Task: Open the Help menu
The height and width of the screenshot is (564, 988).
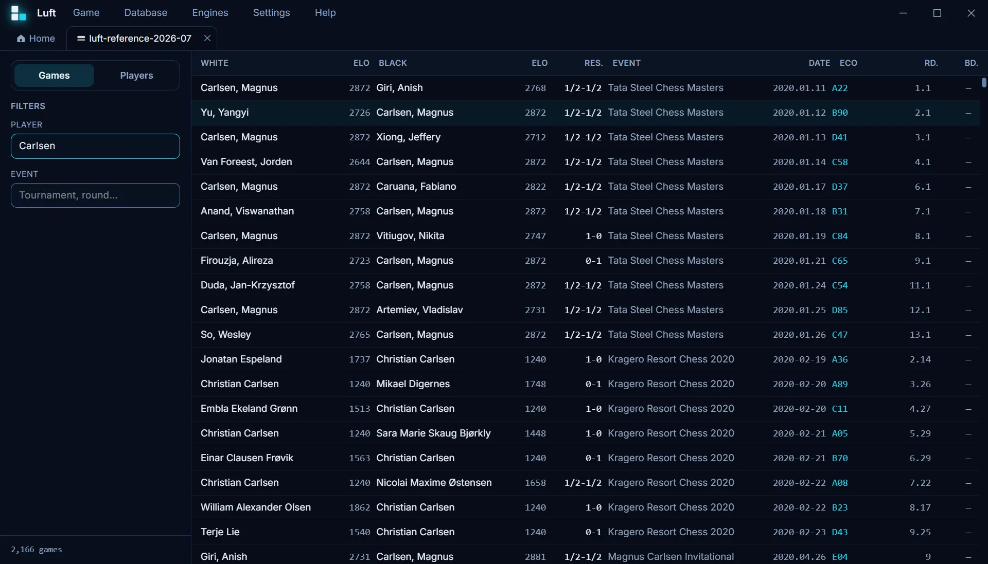Action: tap(325, 12)
